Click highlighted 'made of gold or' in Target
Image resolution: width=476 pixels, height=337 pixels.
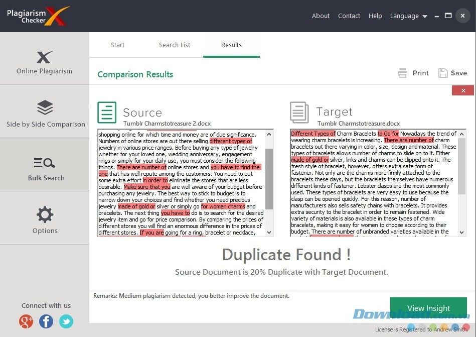pyautogui.click(x=310, y=160)
